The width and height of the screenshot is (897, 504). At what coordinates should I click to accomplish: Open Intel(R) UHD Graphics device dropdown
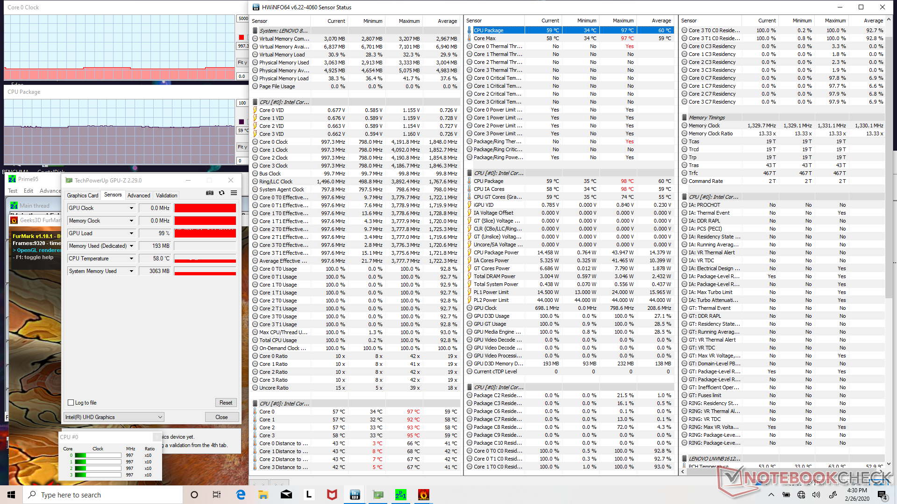(x=114, y=417)
